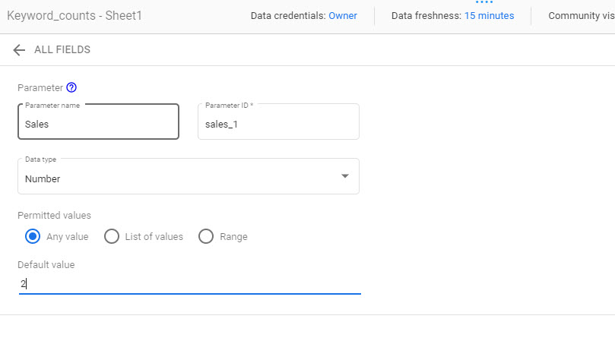Click the Parameter name field containing Sales

coord(99,122)
